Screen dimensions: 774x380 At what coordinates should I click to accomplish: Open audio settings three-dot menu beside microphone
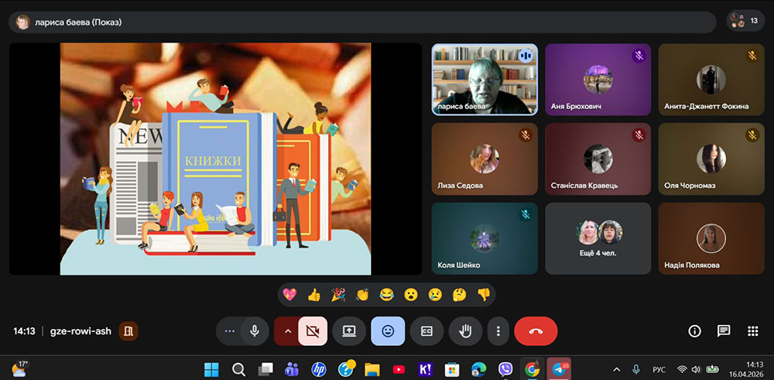click(229, 331)
